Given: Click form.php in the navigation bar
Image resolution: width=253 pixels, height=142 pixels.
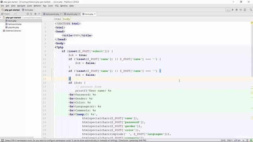Looking at the screenshot, I should click(x=28, y=10).
